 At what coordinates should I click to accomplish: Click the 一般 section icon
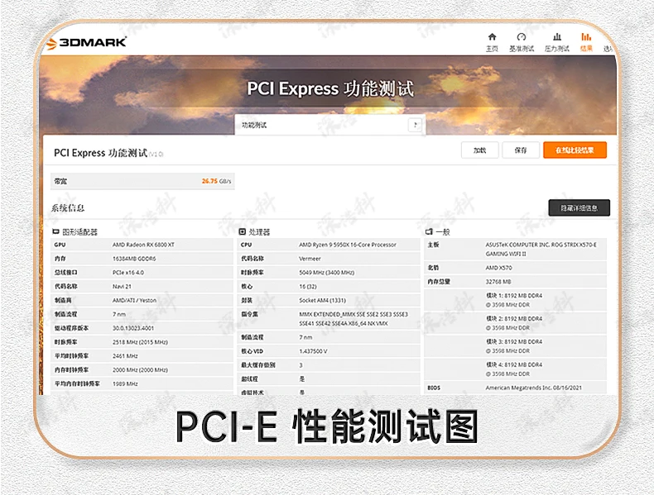430,232
